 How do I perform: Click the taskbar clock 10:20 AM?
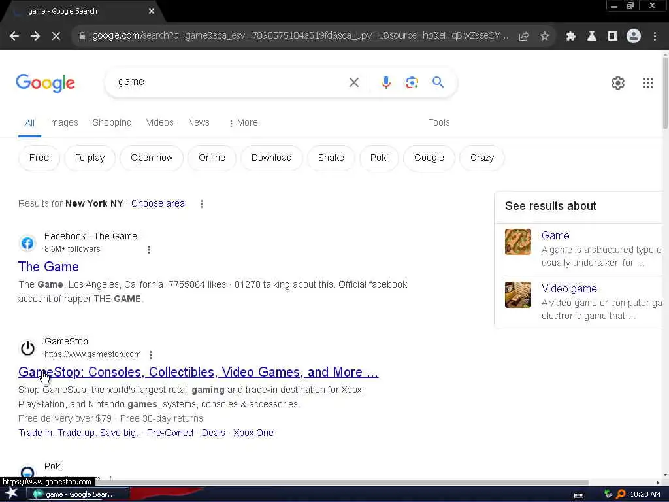click(x=645, y=494)
